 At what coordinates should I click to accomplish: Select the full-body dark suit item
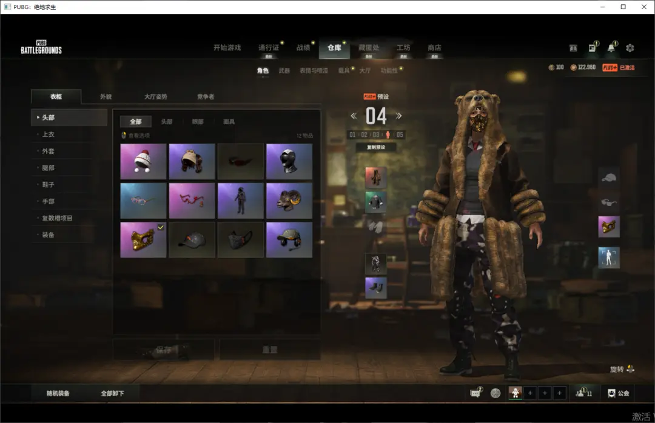coord(241,201)
